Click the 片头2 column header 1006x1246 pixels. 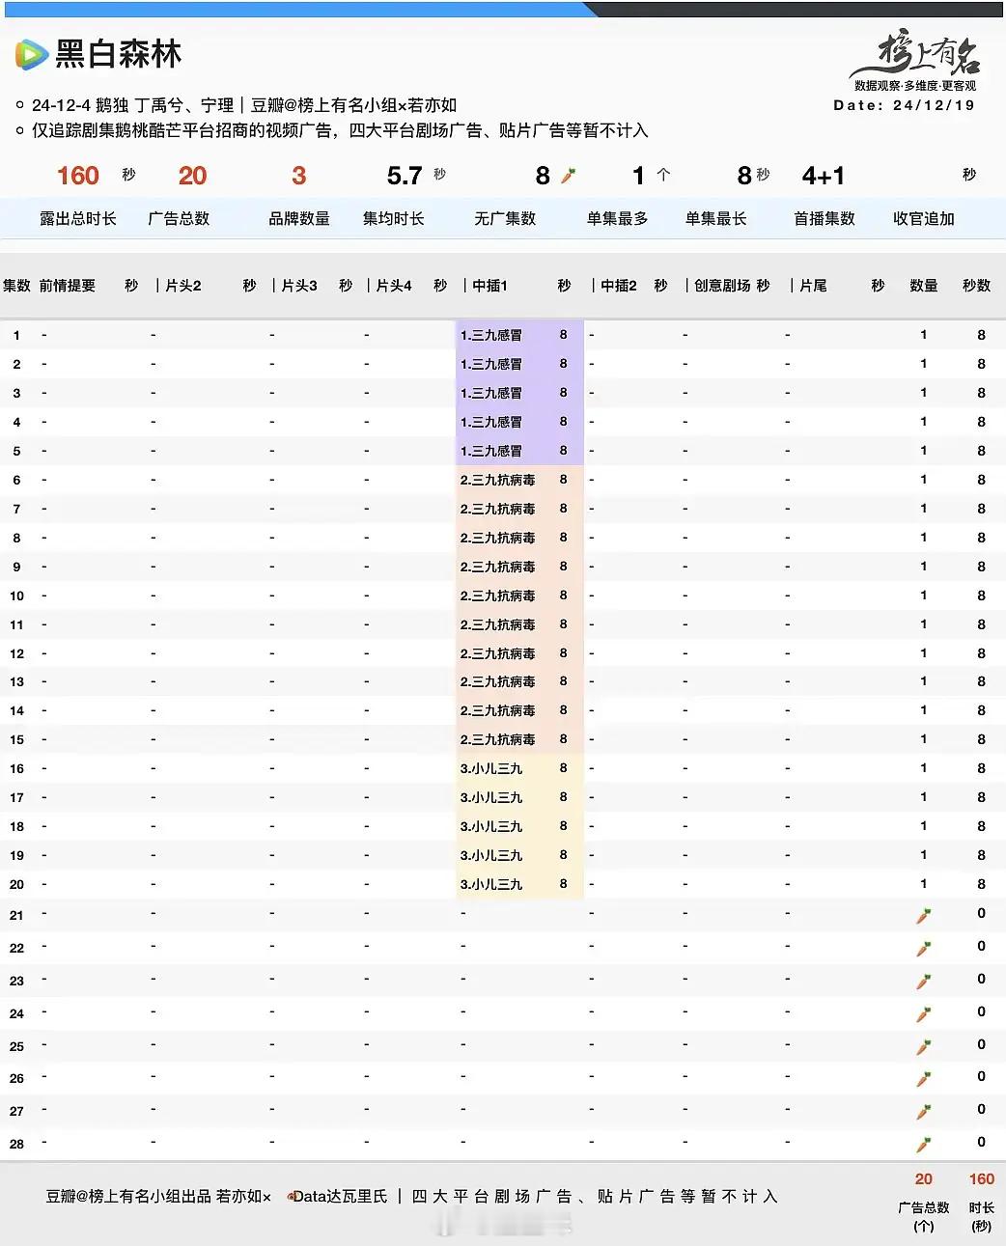pyautogui.click(x=183, y=286)
